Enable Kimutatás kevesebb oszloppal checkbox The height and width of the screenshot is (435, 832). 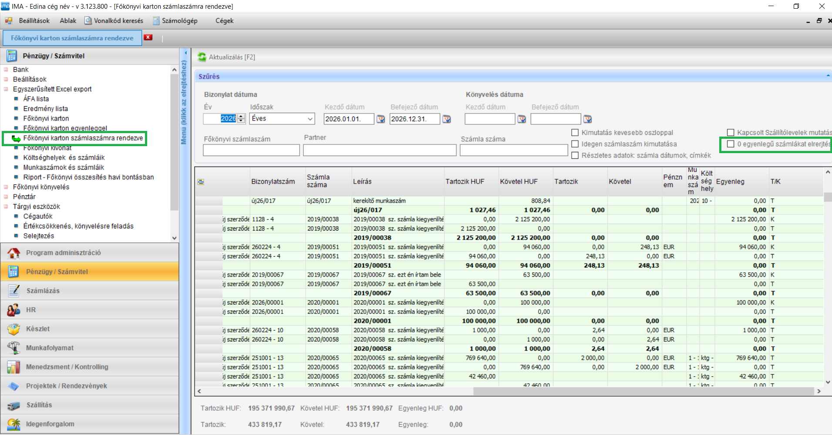[x=575, y=133]
